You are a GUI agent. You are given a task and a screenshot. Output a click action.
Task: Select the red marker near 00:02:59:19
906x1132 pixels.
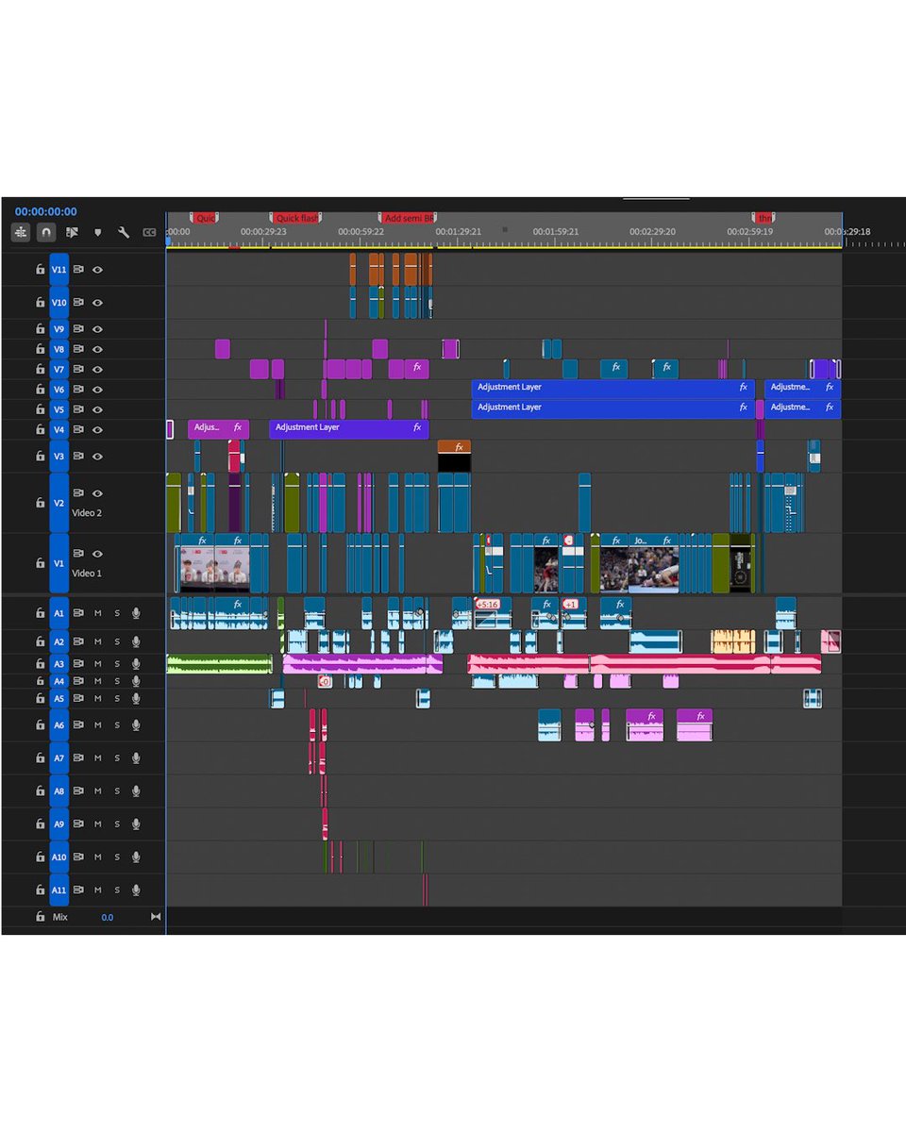(763, 218)
